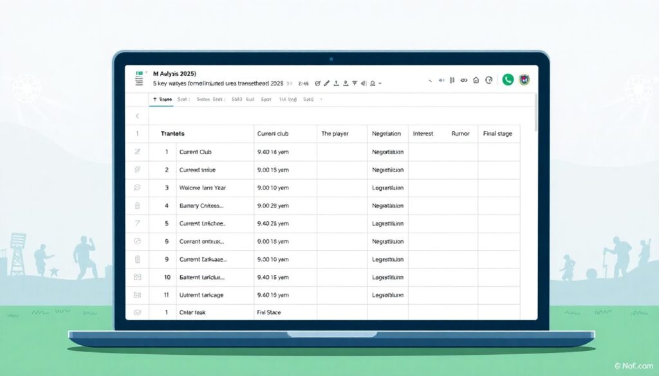659x376 pixels.
Task: Switch to the first underlined active tab
Action: 163,100
